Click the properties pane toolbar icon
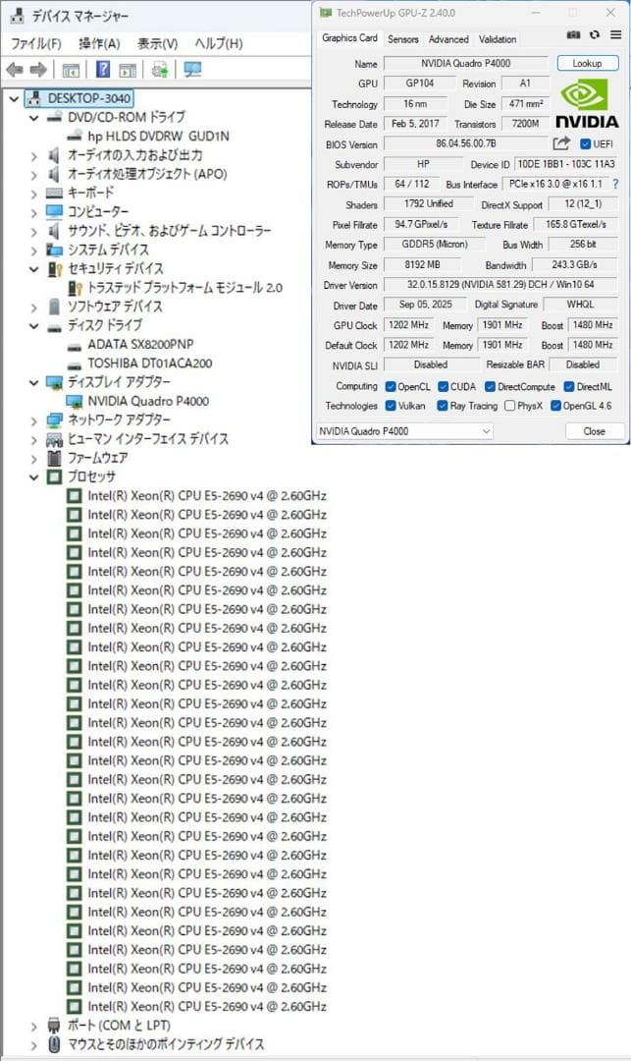The width and height of the screenshot is (631, 1061). coord(127,69)
